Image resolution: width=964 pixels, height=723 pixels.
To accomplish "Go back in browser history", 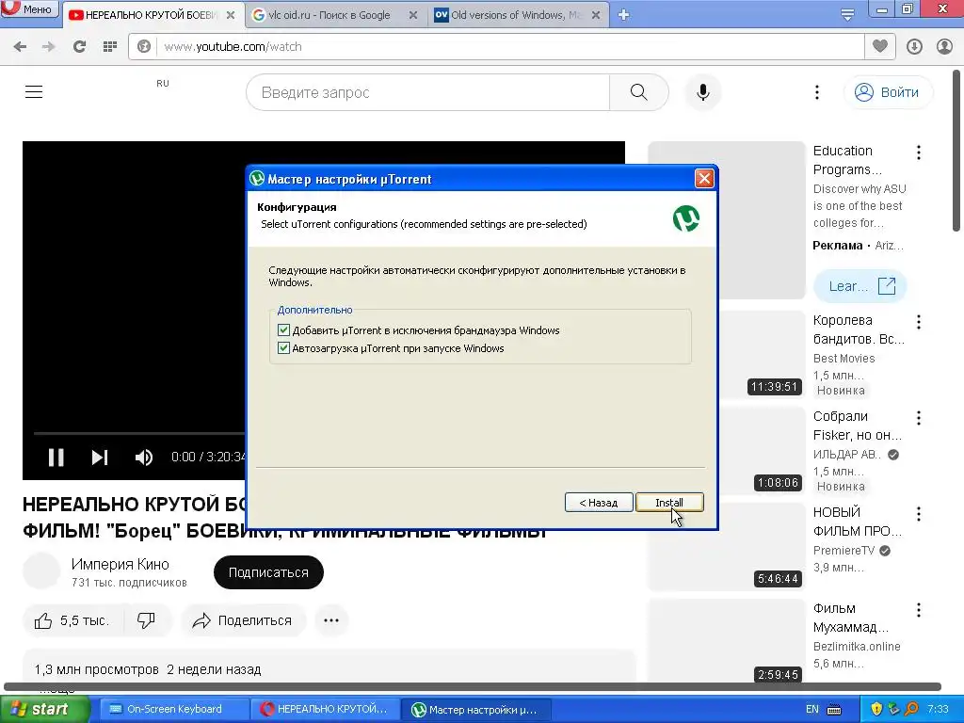I will 20,47.
